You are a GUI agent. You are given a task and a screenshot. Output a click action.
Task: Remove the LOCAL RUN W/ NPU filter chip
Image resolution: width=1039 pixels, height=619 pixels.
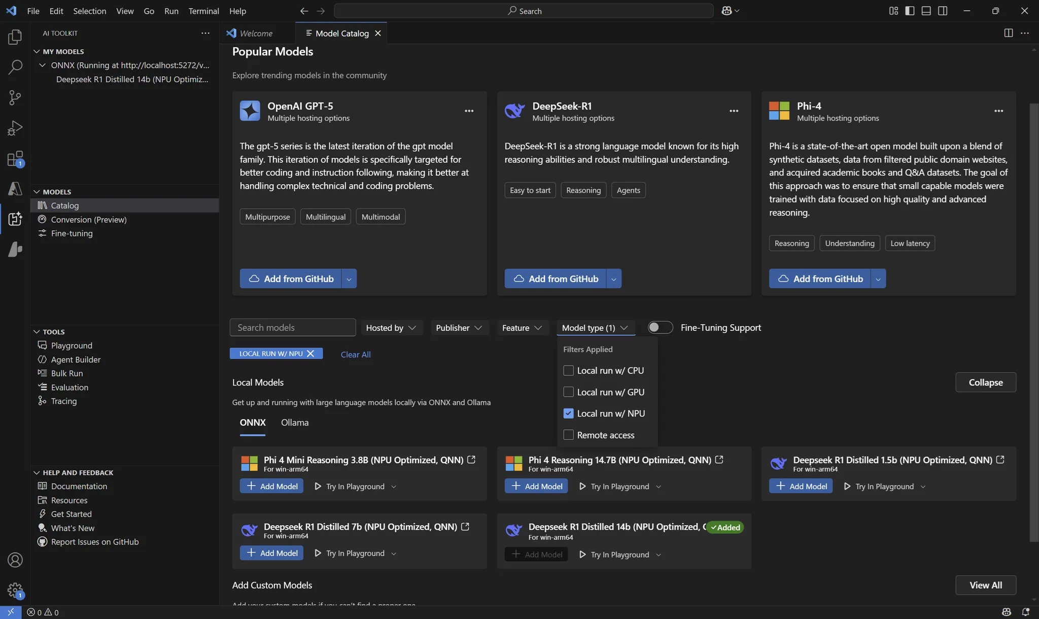[310, 353]
